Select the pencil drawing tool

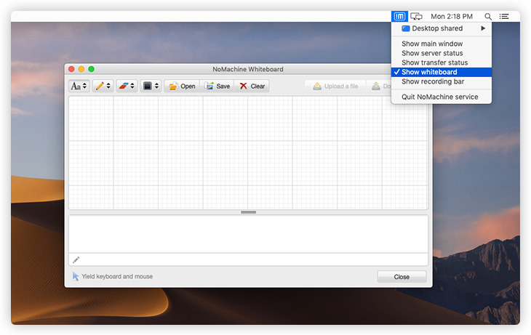[x=103, y=86]
